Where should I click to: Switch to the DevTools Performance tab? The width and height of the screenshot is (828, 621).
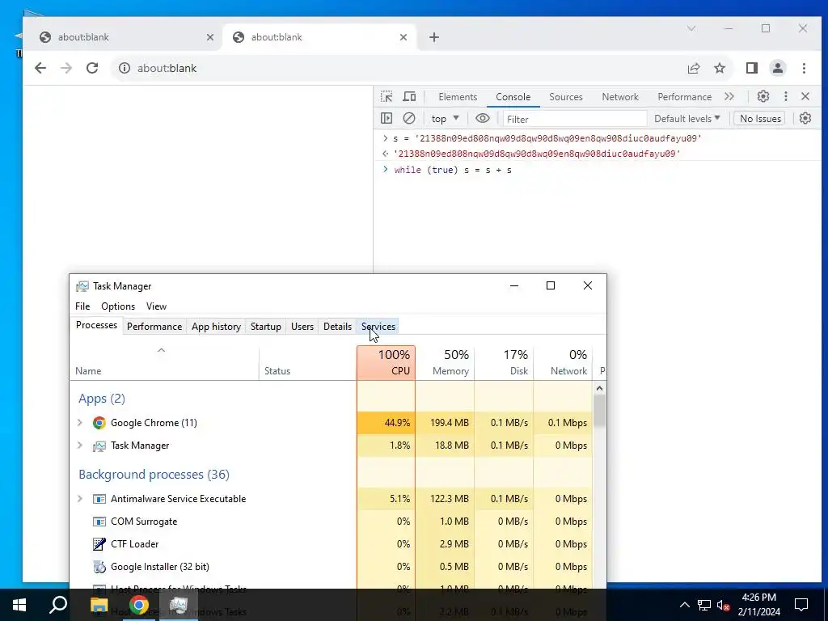(x=684, y=97)
